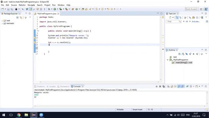The image size is (209, 118).
Task: Click the New file toolbar icon
Action: (x=3, y=9)
